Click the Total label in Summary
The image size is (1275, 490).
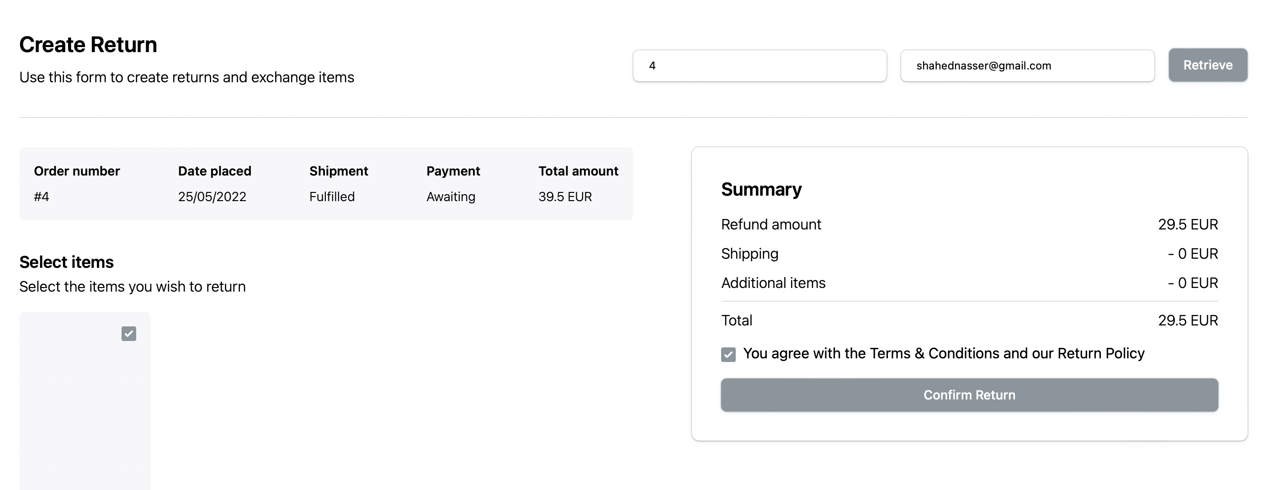click(x=737, y=321)
